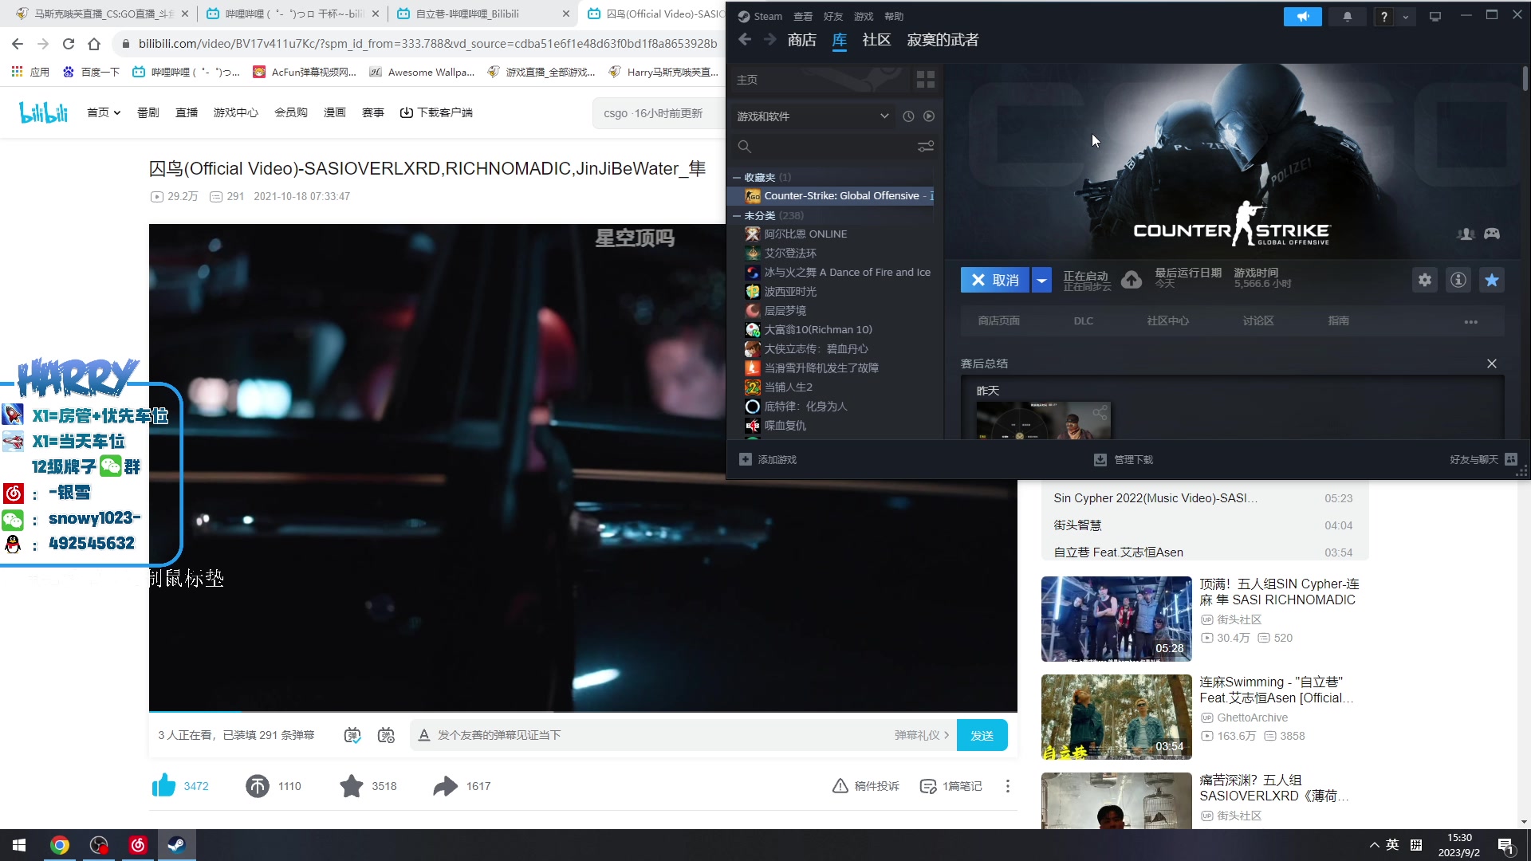Show hidden system tray icons
The image size is (1531, 861).
[x=1374, y=845]
